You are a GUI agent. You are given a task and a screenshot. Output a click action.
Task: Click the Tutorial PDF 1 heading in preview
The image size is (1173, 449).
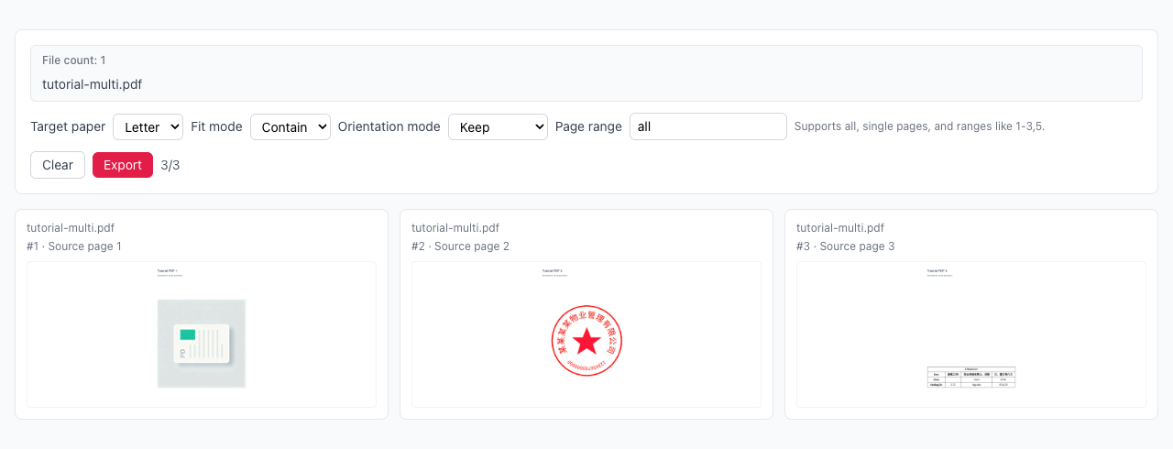(168, 271)
